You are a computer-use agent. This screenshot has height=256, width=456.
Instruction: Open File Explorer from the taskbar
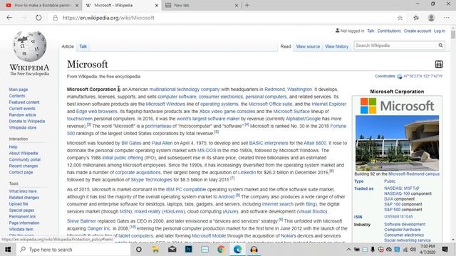click(x=155, y=250)
